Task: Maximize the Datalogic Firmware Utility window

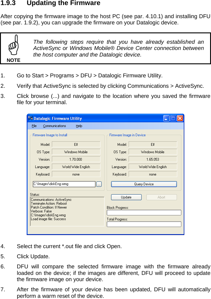Action: point(173,118)
